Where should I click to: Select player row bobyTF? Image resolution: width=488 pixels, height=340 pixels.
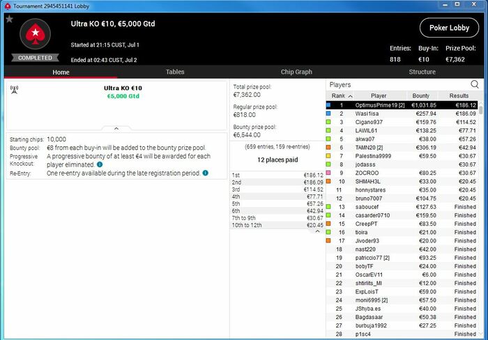(402, 266)
